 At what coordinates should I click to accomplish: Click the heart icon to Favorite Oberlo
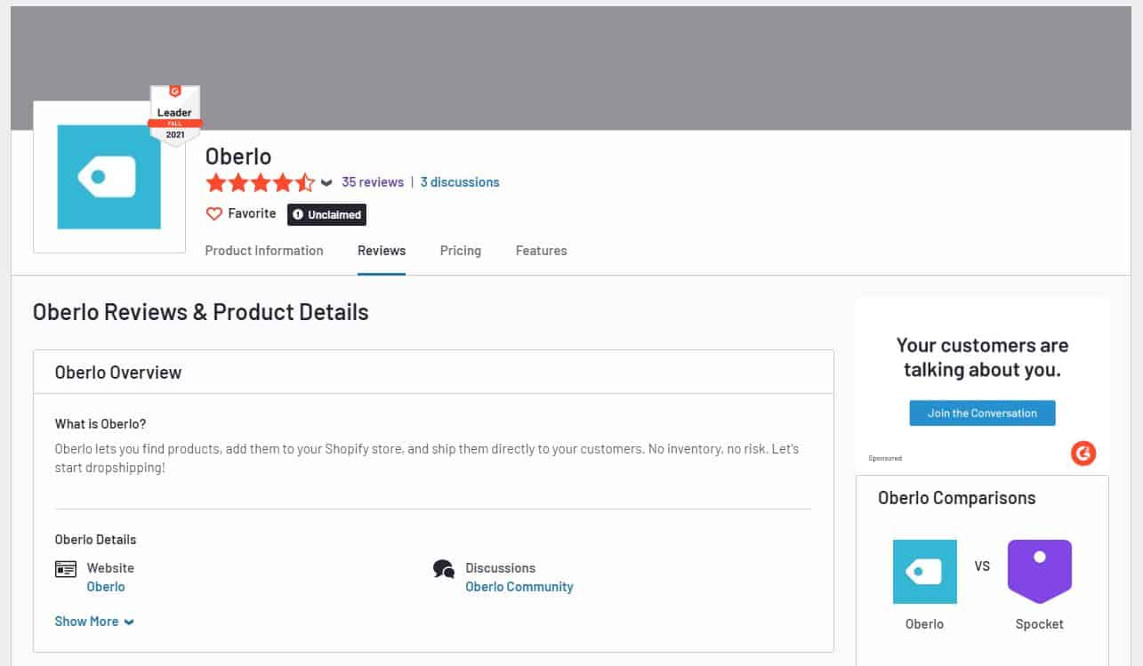[x=213, y=213]
